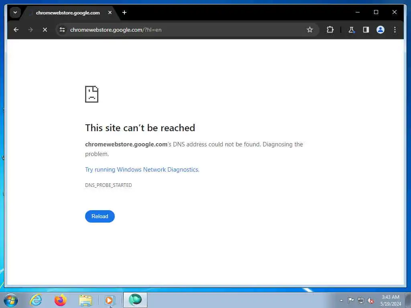This screenshot has height=308, width=411.
Task: Open Chrome's three-dot menu
Action: tap(395, 30)
